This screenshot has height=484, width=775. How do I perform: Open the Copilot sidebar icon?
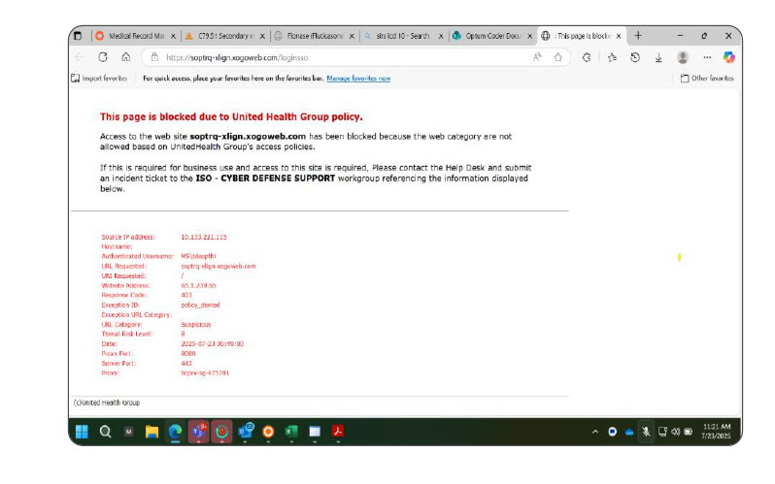point(729,57)
